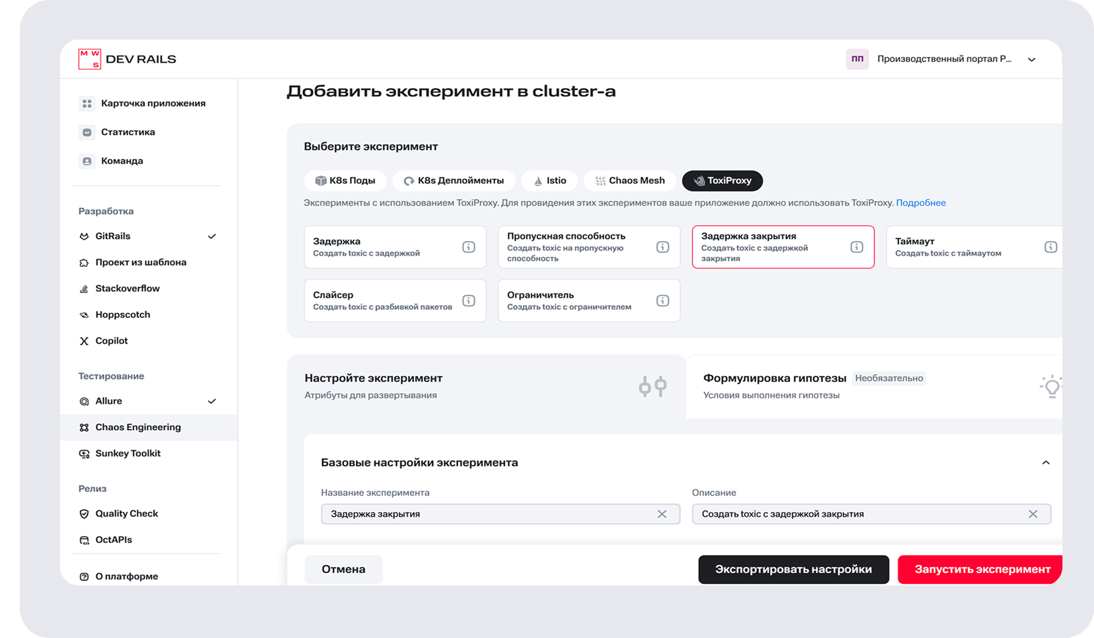1094x638 pixels.
Task: Click info icon on Слайсер card
Action: point(468,300)
